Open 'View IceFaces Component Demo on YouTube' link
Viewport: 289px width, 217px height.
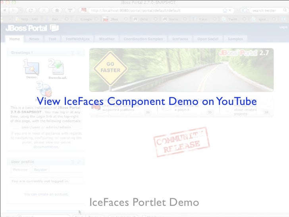[x=146, y=101]
